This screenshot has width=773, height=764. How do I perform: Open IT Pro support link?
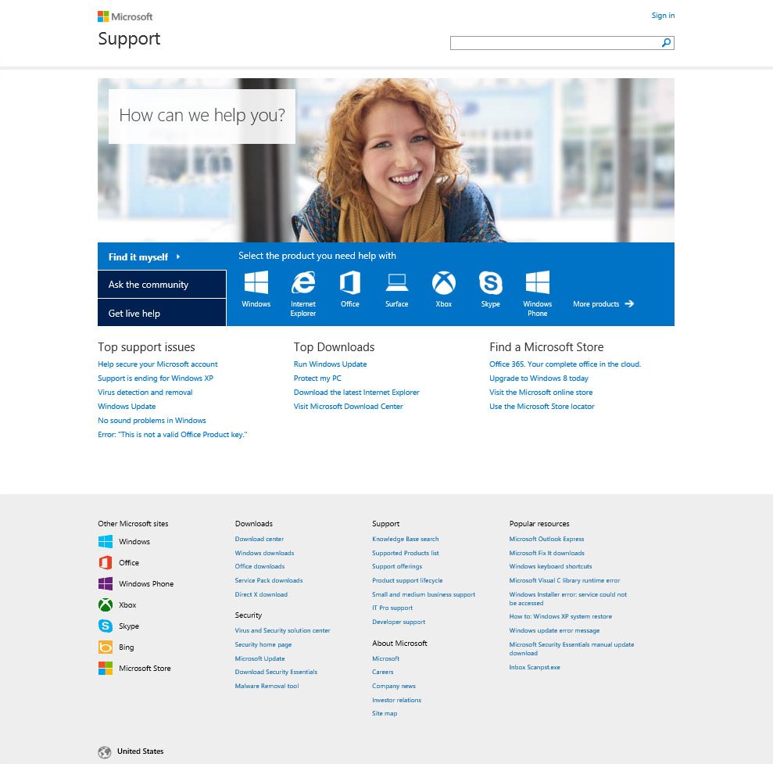point(392,608)
